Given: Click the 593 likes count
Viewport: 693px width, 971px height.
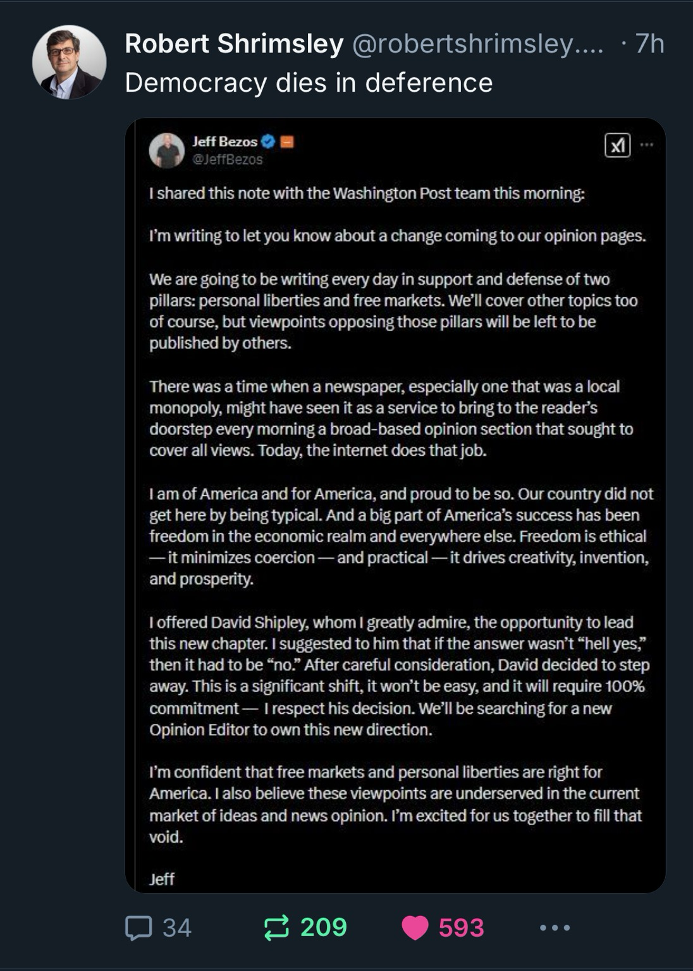Looking at the screenshot, I should [x=462, y=928].
